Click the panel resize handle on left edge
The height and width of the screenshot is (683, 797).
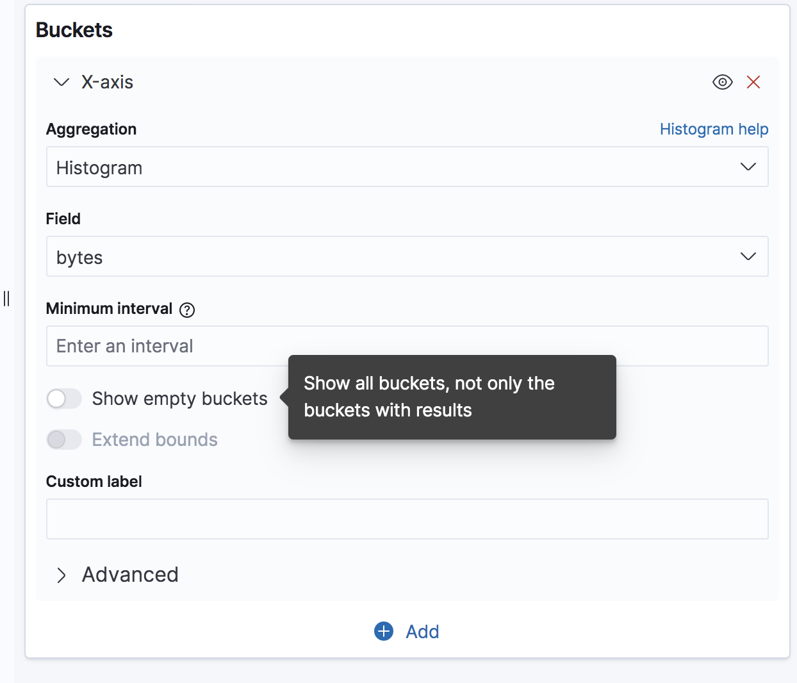[6, 299]
